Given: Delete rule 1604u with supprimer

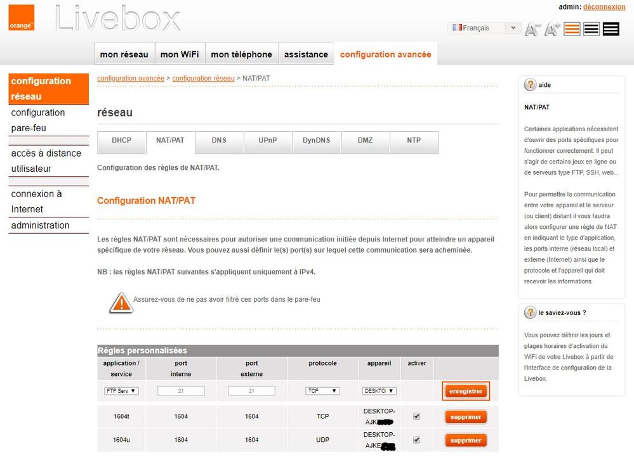Looking at the screenshot, I should 466,440.
